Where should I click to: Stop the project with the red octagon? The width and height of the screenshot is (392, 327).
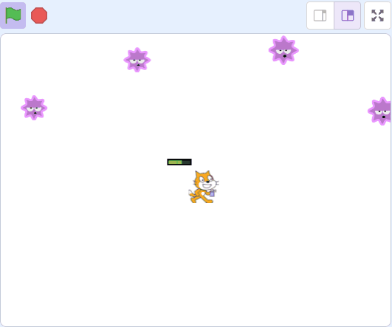pyautogui.click(x=39, y=16)
